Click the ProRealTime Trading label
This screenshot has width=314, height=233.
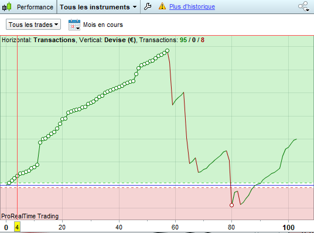30,216
